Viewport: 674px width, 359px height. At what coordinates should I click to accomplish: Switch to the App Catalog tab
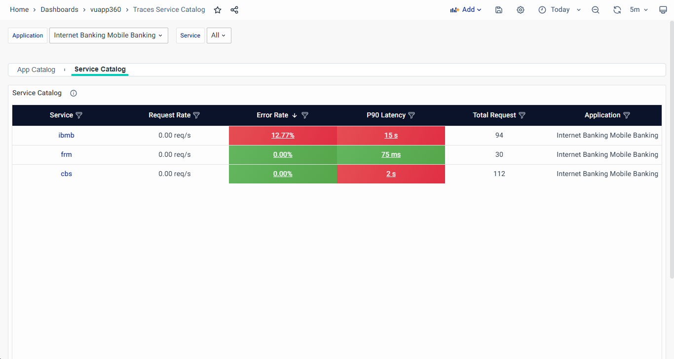click(36, 70)
